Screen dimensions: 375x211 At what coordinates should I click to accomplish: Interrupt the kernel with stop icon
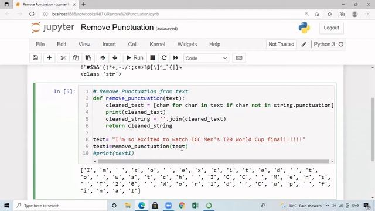152,58
